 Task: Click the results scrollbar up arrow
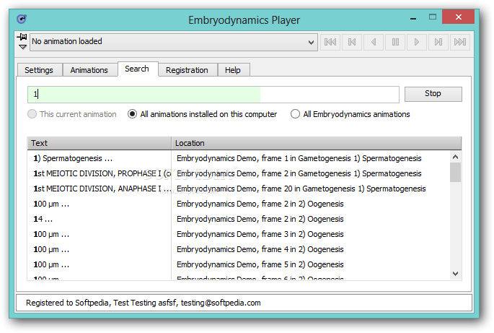tap(456, 157)
